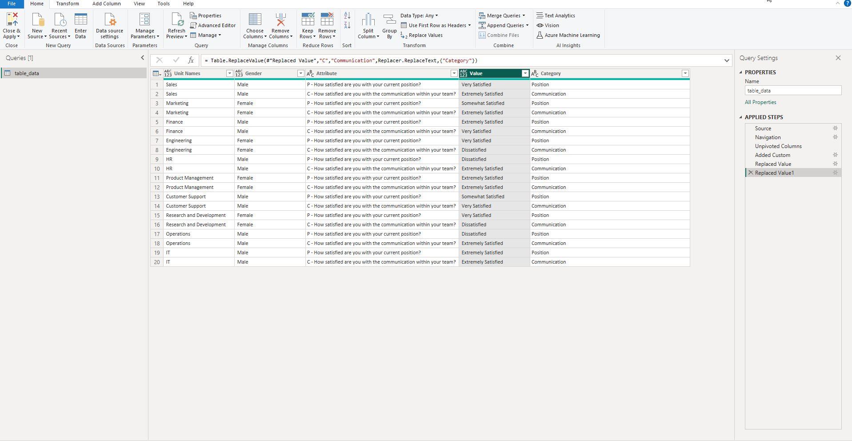Switch to the Tools tab
The height and width of the screenshot is (441, 852).
[x=164, y=4]
